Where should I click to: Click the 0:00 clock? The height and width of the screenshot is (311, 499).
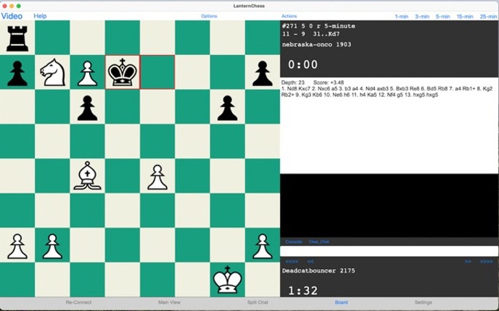[x=302, y=64]
